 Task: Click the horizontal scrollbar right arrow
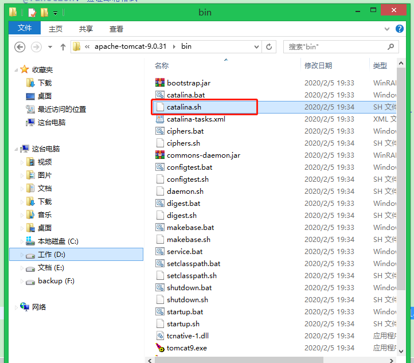[391, 360]
